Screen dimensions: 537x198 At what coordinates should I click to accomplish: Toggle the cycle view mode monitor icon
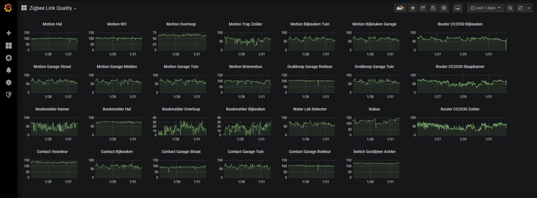[458, 8]
